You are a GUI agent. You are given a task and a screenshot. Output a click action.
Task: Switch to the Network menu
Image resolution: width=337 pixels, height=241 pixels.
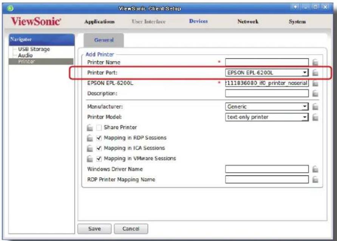(248, 21)
